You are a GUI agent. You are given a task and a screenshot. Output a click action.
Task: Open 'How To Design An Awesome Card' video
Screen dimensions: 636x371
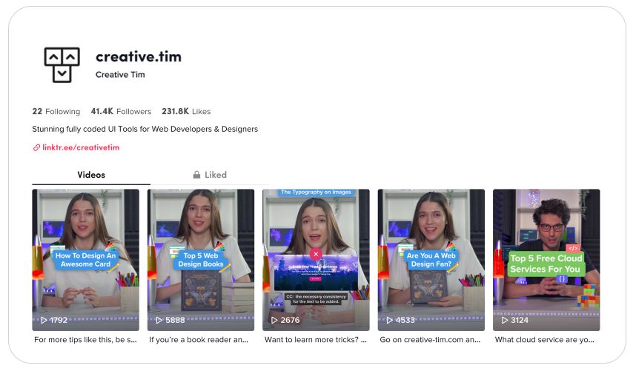[x=85, y=259]
